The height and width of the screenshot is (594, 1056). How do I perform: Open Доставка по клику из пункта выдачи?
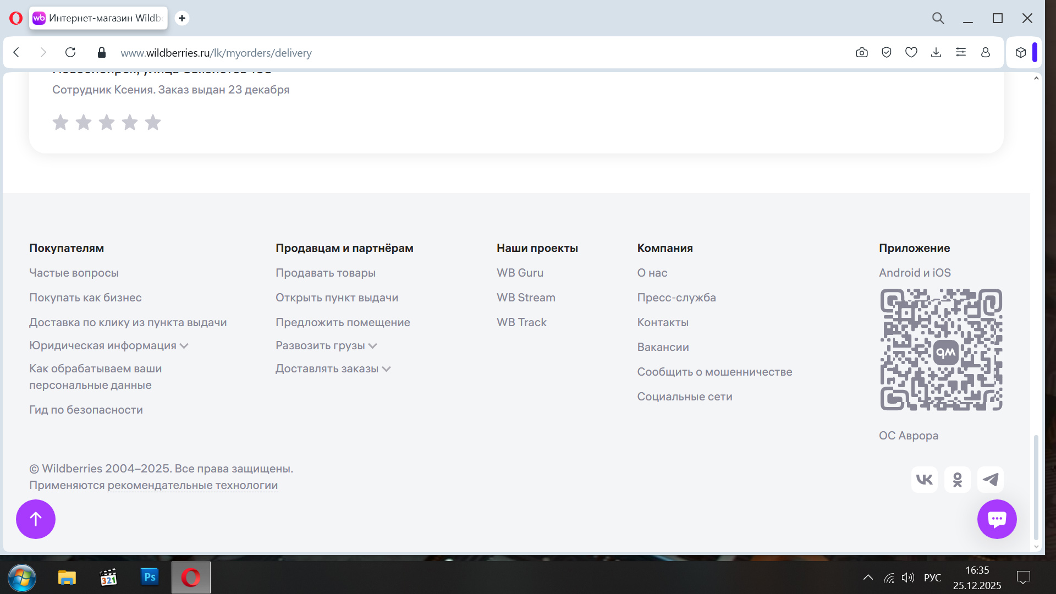point(128,322)
